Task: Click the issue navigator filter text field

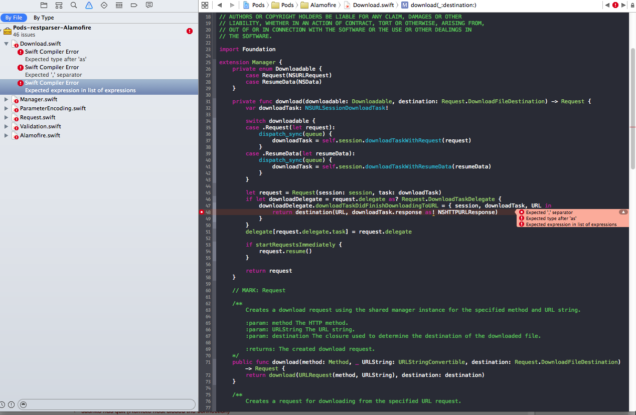Action: [x=106, y=404]
